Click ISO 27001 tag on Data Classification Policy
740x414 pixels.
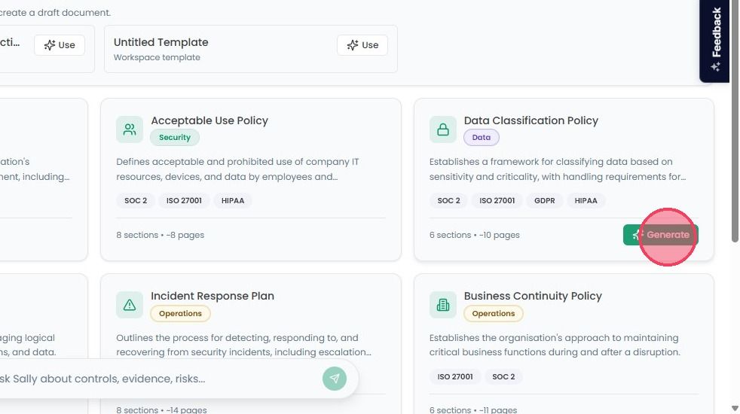(497, 200)
